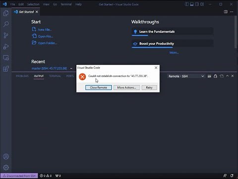Maximize the panel with the chevron up
The image size is (238, 179).
tap(227, 76)
